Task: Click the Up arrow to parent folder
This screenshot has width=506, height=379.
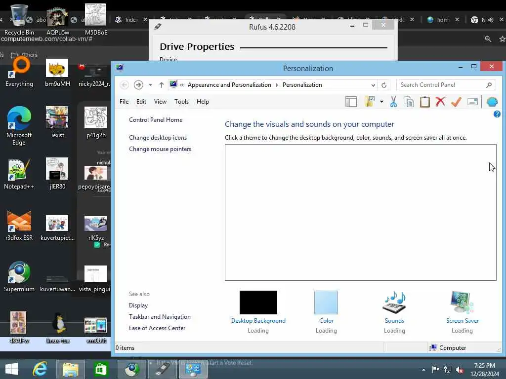Action: click(x=162, y=85)
